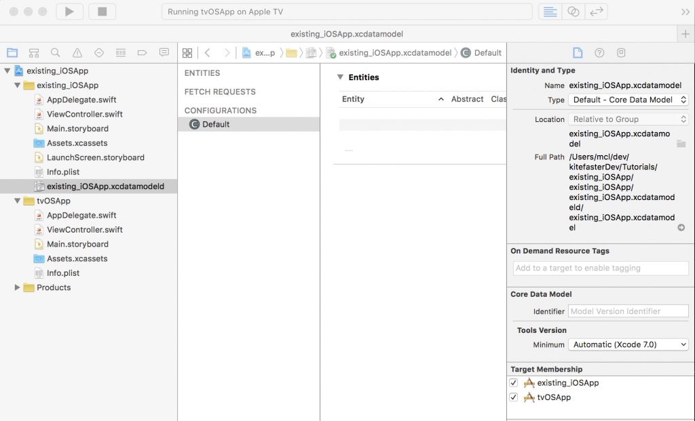
Task: Click the activity status field
Action: pyautogui.click(x=347, y=12)
